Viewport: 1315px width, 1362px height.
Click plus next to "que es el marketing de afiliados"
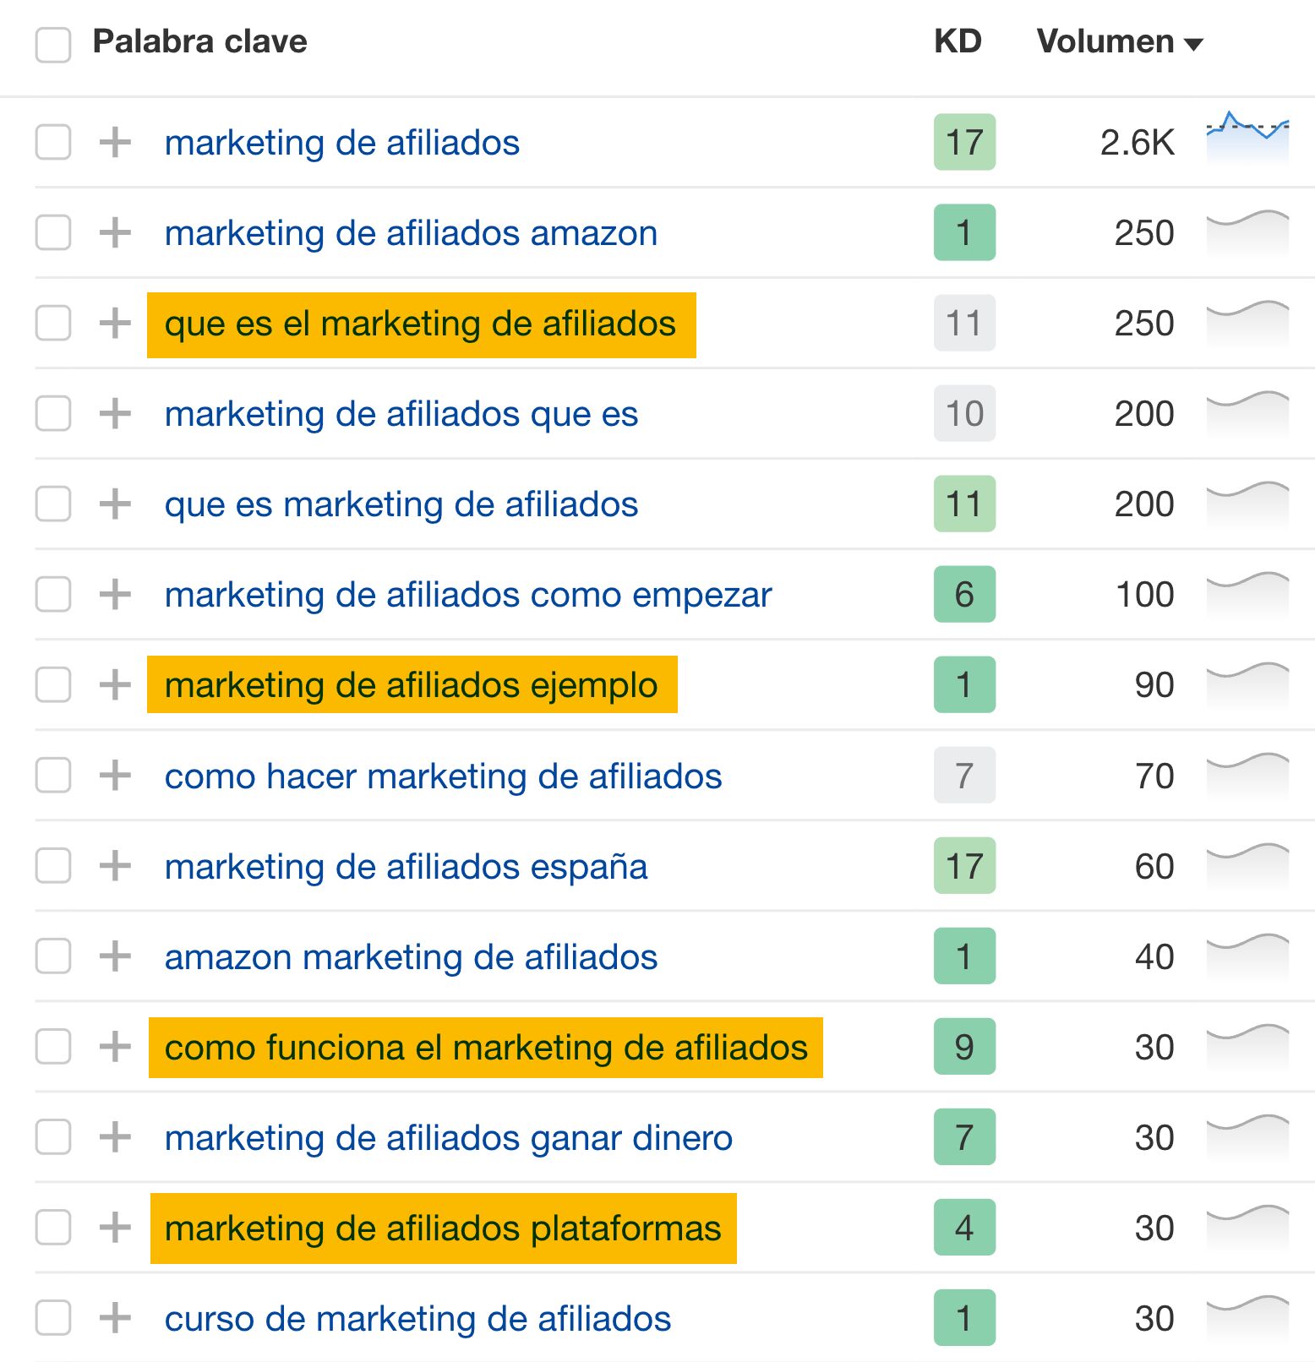pyautogui.click(x=116, y=324)
